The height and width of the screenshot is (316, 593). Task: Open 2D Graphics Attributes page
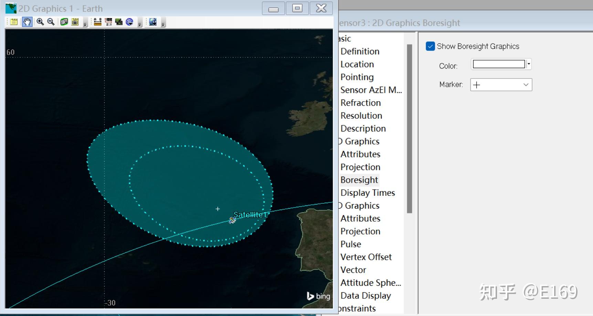360,154
